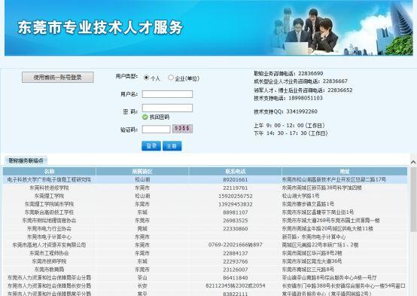Click the phone number 0769-22021666转897
This screenshot has height=296, width=417.
click(x=236, y=245)
